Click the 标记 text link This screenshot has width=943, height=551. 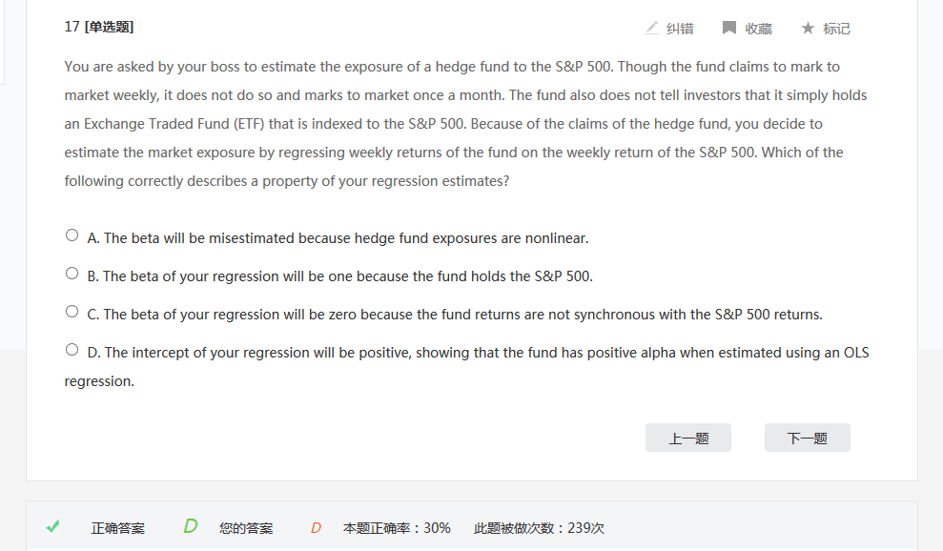click(836, 29)
